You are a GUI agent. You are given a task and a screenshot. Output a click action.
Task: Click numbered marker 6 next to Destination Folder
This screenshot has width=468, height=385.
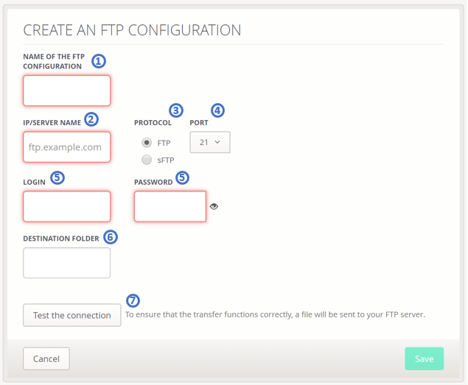click(x=110, y=236)
